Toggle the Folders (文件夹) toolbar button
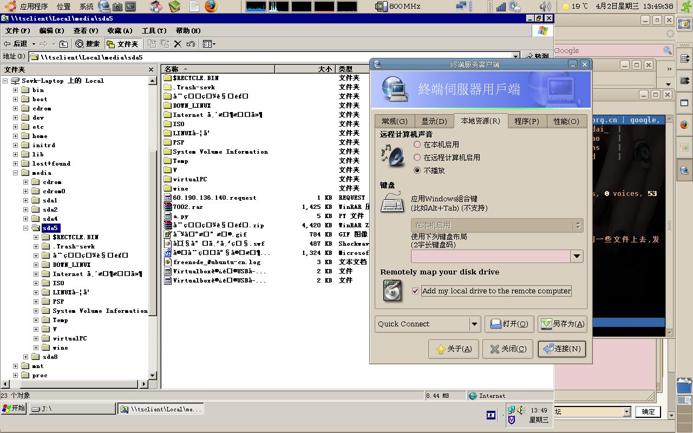The width and height of the screenshot is (693, 433). [x=123, y=44]
